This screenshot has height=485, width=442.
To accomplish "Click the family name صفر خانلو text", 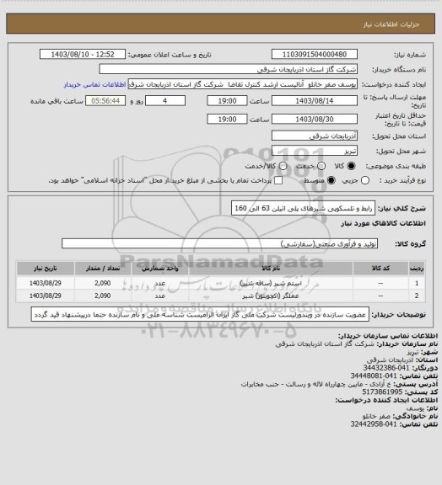I will point(377,416).
